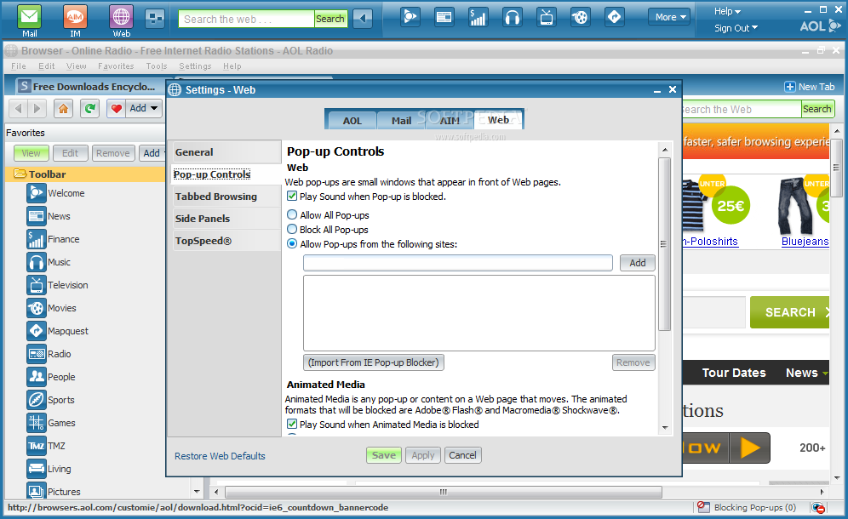Screen dimensions: 848x519
Task: Click the allowed site address input field
Action: pyautogui.click(x=457, y=263)
